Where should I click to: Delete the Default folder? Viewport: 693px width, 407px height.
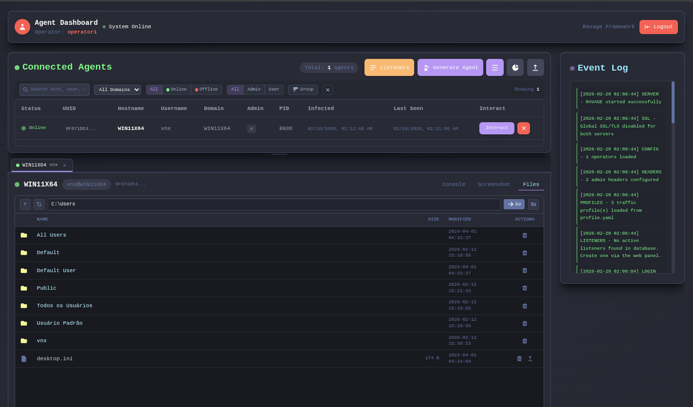click(x=525, y=253)
